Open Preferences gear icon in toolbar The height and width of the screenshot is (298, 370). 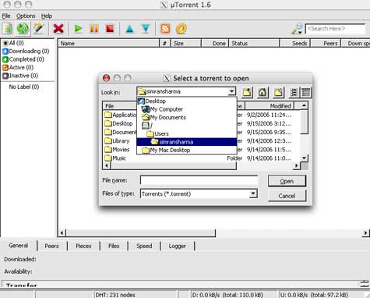[x=181, y=29]
